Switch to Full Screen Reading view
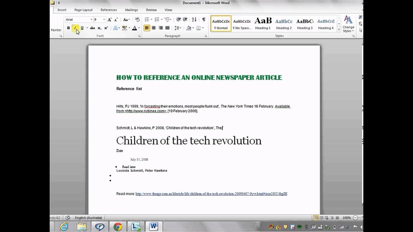Viewport: 413px width, 232px height. click(x=321, y=218)
